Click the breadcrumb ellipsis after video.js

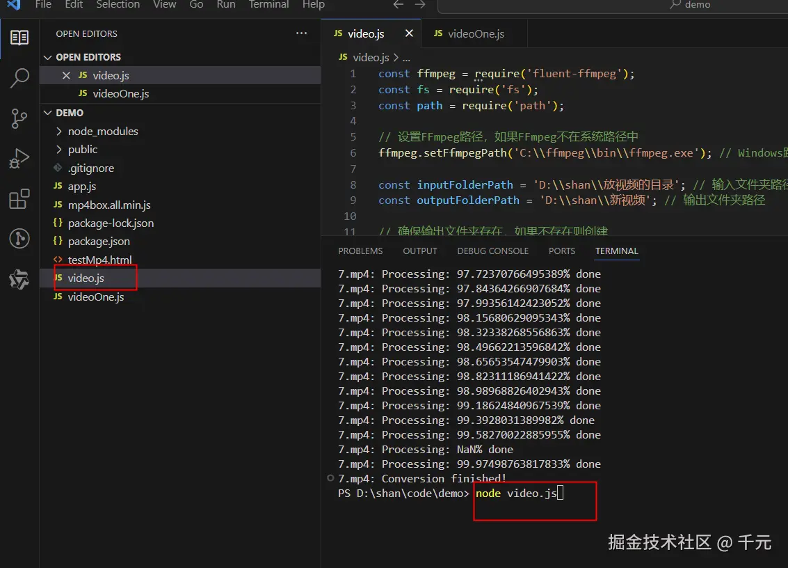coord(407,58)
